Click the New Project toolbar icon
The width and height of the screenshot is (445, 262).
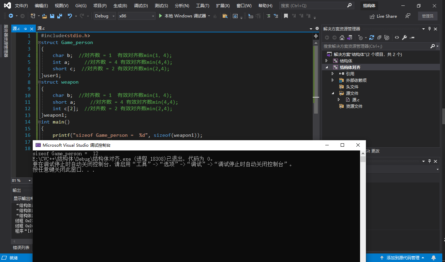click(33, 16)
